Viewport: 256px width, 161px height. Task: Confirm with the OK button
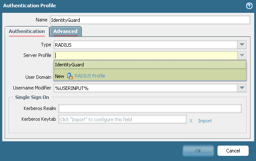point(198,151)
